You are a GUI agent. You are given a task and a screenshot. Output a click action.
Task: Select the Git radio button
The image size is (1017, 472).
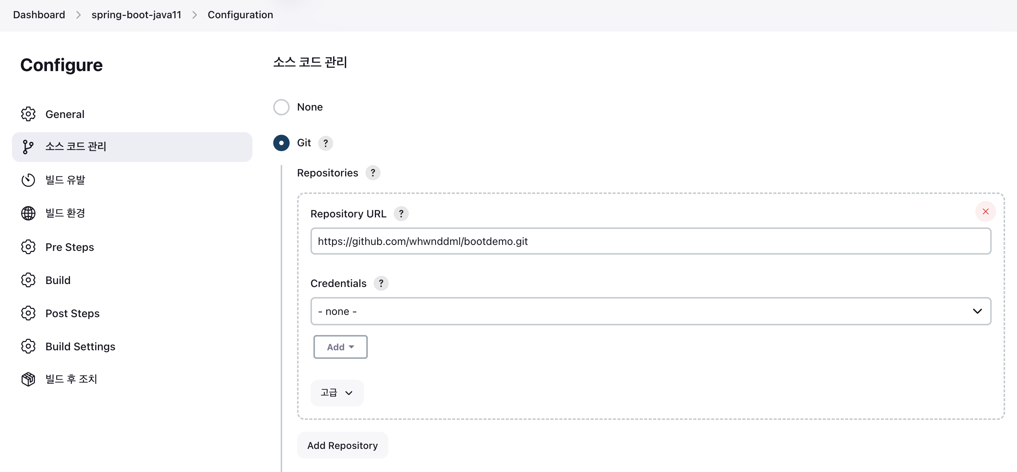pos(281,143)
